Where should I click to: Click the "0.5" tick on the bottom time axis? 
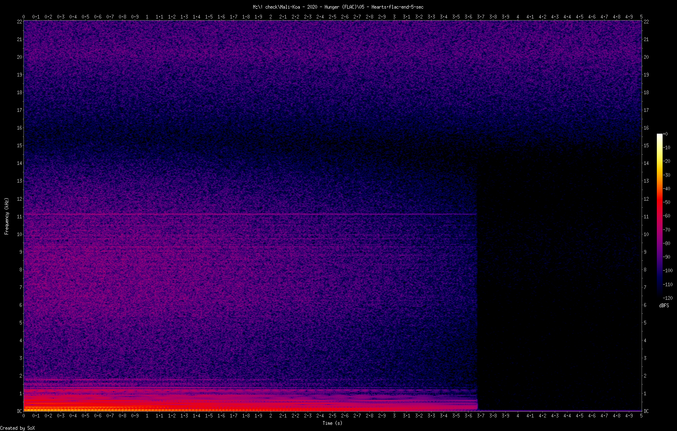(x=85, y=416)
